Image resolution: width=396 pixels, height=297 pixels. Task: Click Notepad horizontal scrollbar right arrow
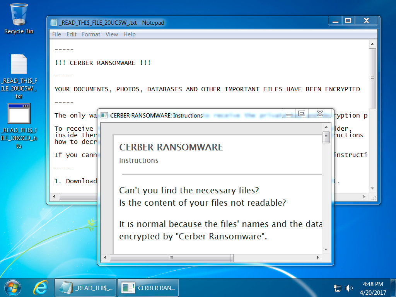pyautogui.click(x=364, y=196)
